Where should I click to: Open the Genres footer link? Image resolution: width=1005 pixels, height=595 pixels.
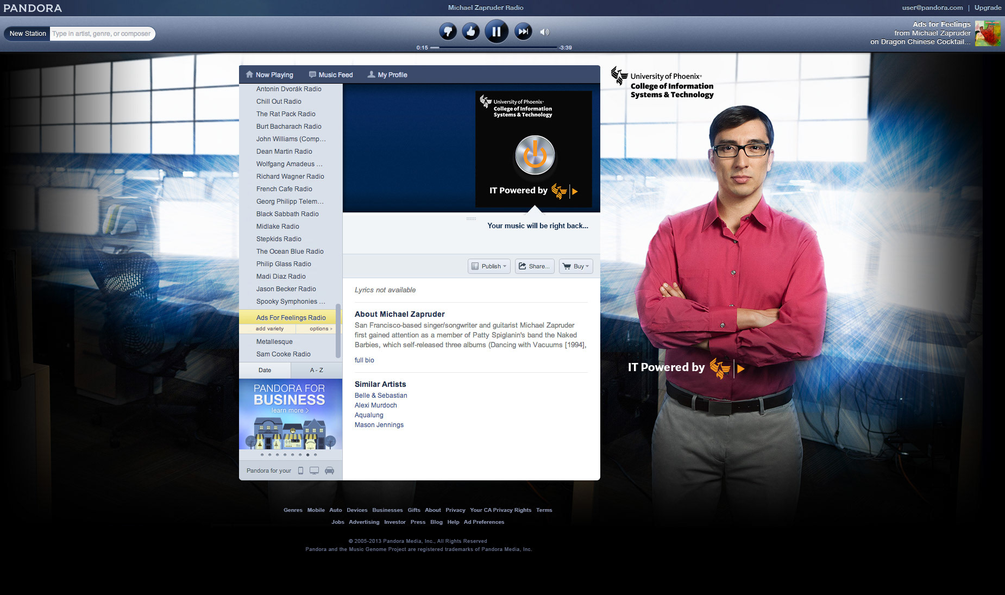[x=293, y=510]
